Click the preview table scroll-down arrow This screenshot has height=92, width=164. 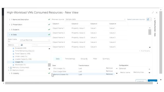(x=150, y=47)
